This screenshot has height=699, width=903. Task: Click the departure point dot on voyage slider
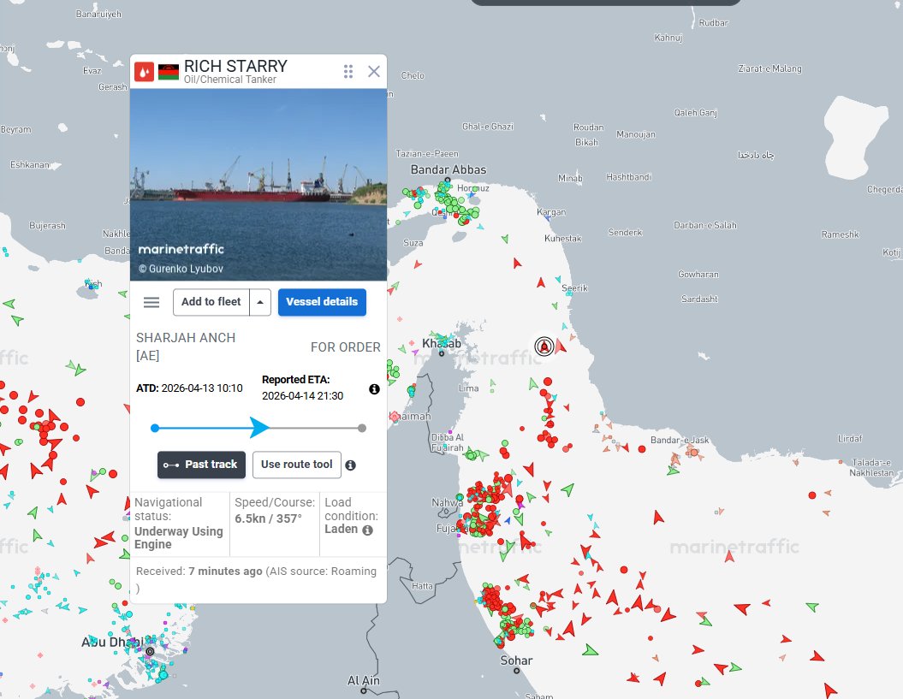155,428
